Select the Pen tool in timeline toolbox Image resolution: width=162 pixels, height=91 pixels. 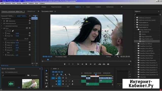(47, 86)
